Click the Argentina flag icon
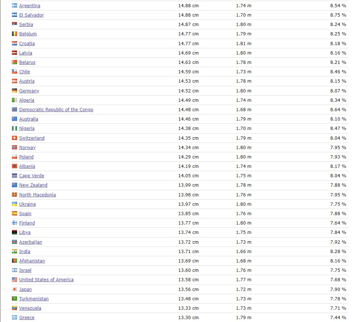Image resolution: width=359 pixels, height=322 pixels. [x=14, y=6]
